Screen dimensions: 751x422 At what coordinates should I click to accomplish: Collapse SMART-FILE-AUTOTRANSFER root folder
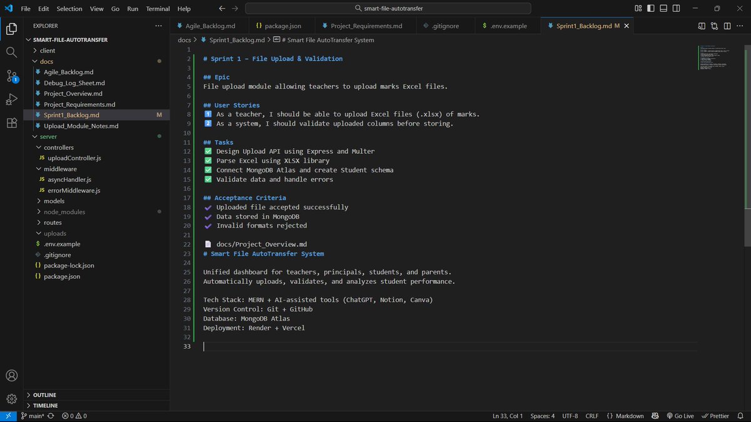click(96, 39)
